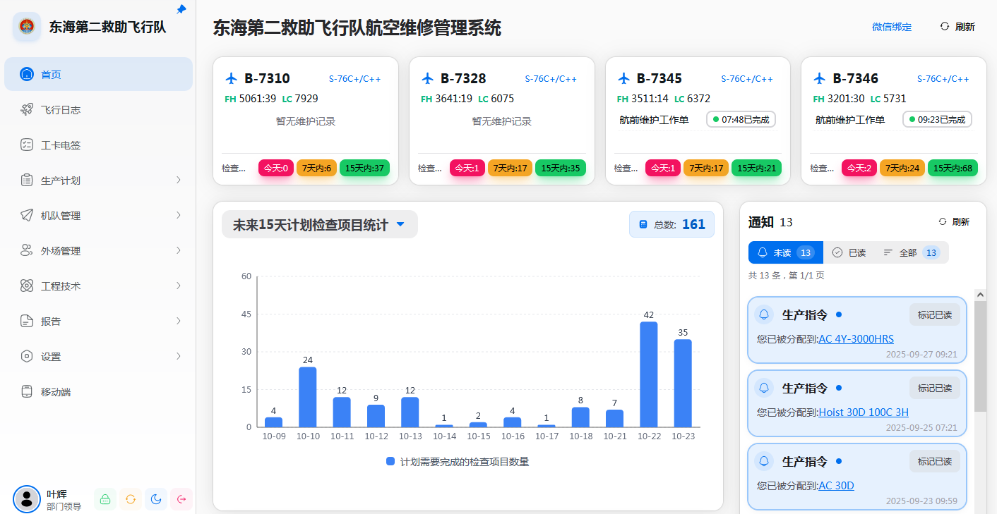The image size is (997, 514).
Task: Switch to the 已读 notifications tab
Action: click(849, 252)
